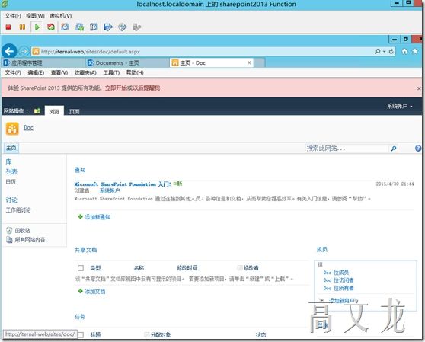Click the CD/DVD connect toolbar icon
The height and width of the screenshot is (342, 425).
[x=122, y=27]
